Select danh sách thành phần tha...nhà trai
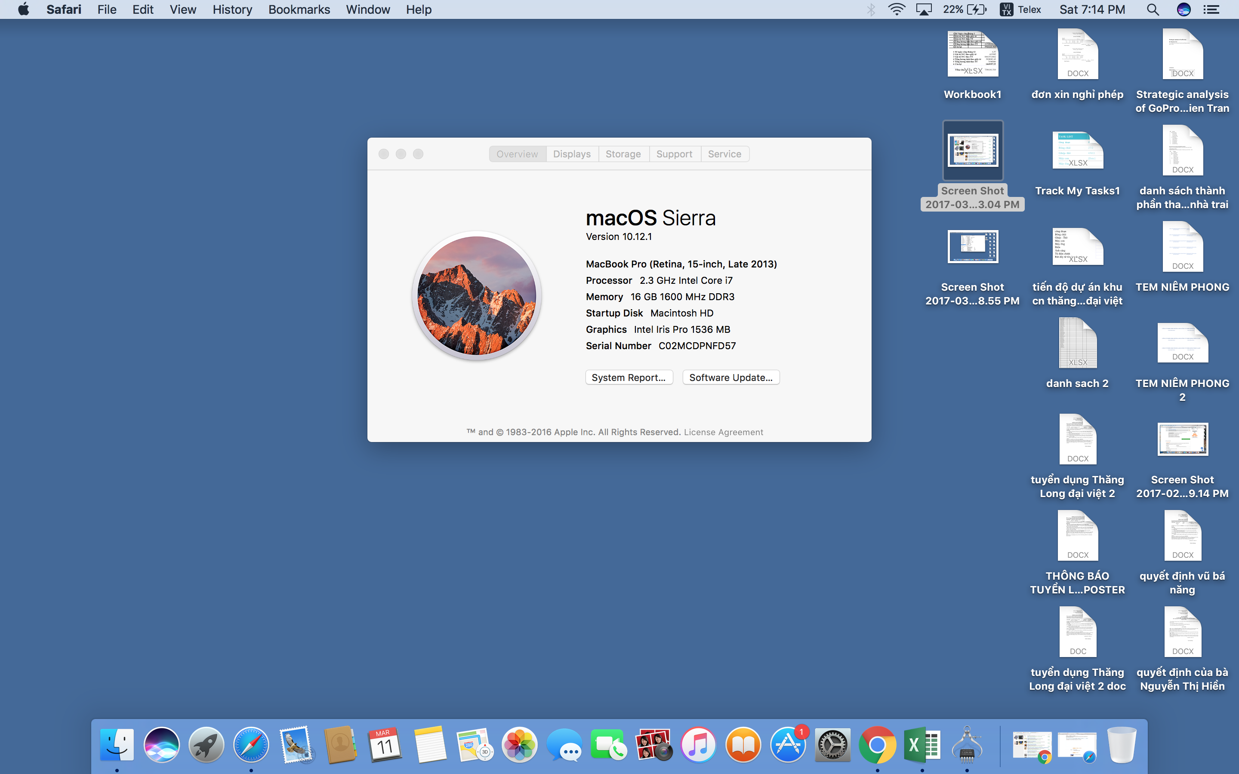This screenshot has width=1239, height=774. [x=1182, y=167]
